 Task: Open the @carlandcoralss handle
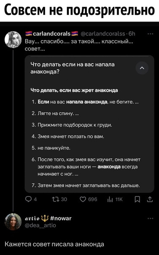[103, 34]
